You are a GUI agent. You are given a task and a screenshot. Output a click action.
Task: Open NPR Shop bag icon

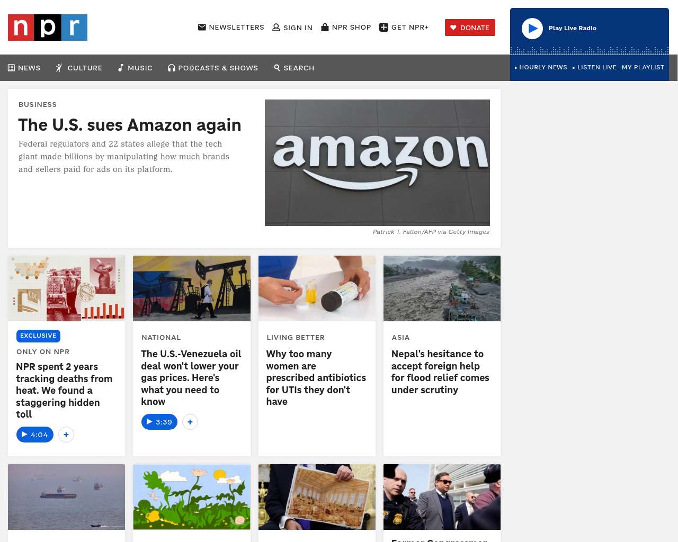tap(325, 27)
